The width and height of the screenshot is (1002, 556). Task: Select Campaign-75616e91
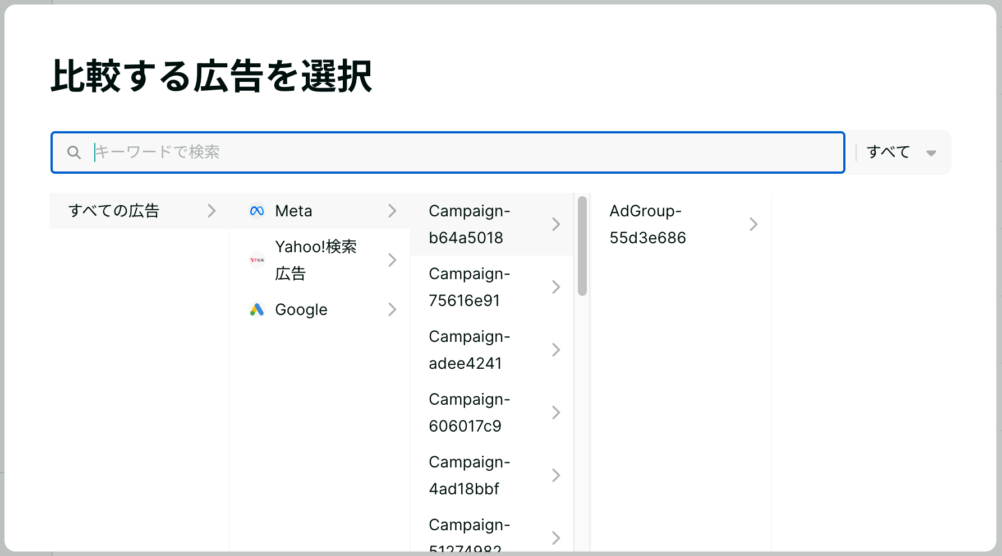point(492,287)
